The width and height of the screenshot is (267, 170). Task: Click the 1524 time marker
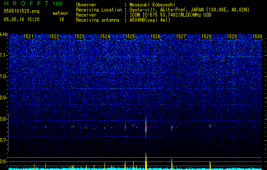coord(105,37)
